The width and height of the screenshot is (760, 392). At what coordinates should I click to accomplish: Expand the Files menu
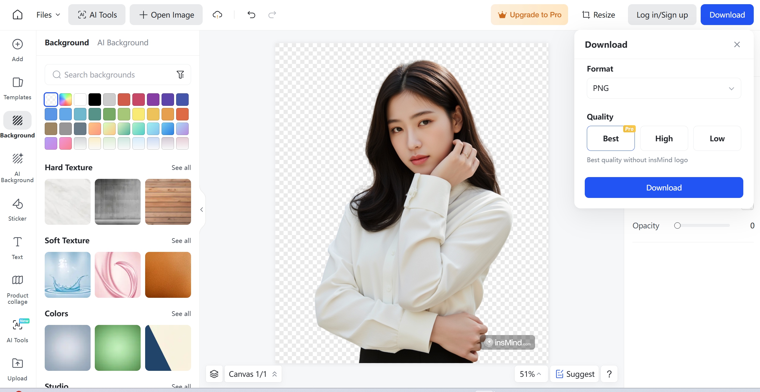48,14
